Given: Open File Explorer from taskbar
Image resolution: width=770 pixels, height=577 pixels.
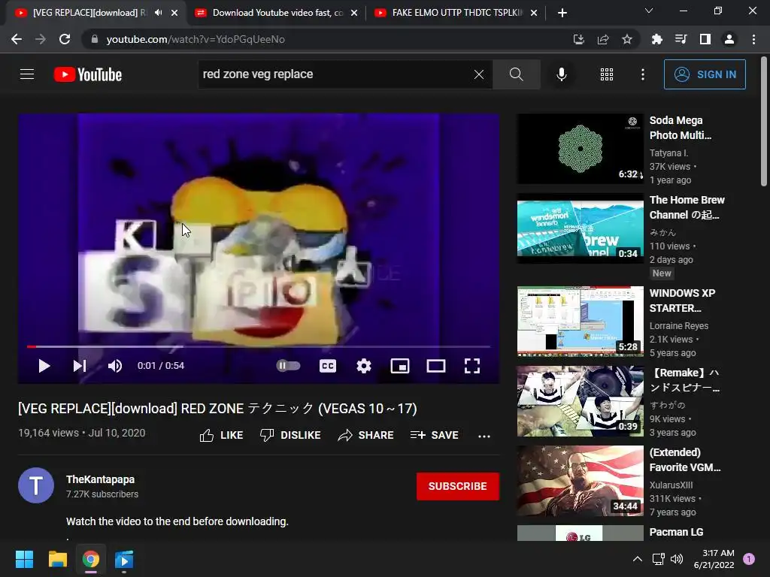Looking at the screenshot, I should (x=57, y=559).
